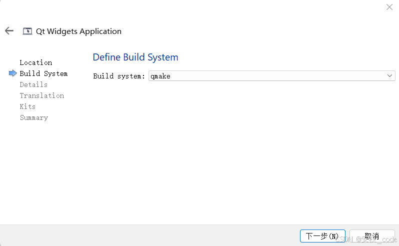Click the blue current-step arrow indicator
399x246 pixels.
[x=12, y=73]
